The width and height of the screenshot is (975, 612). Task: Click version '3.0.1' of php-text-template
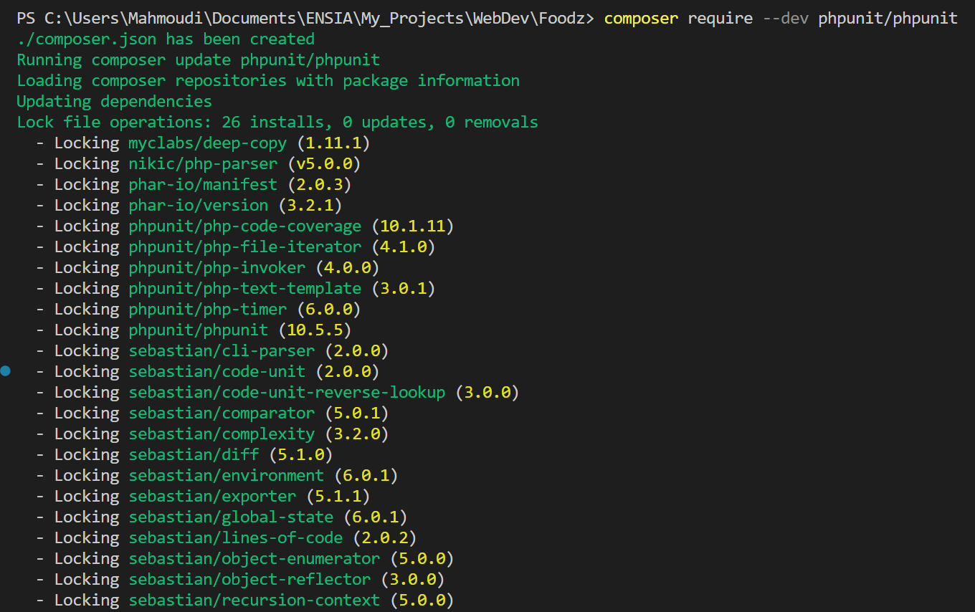point(403,288)
